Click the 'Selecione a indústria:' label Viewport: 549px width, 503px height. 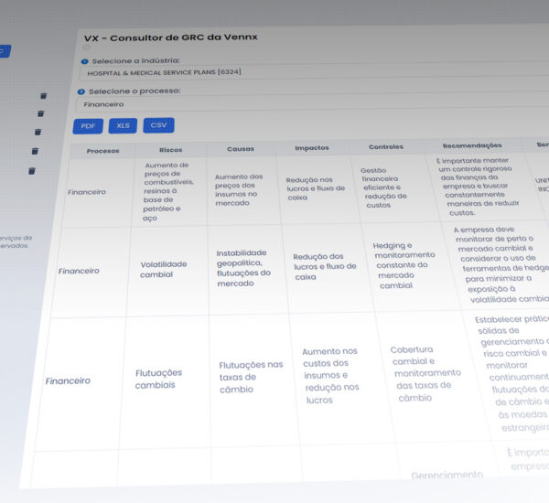point(135,61)
